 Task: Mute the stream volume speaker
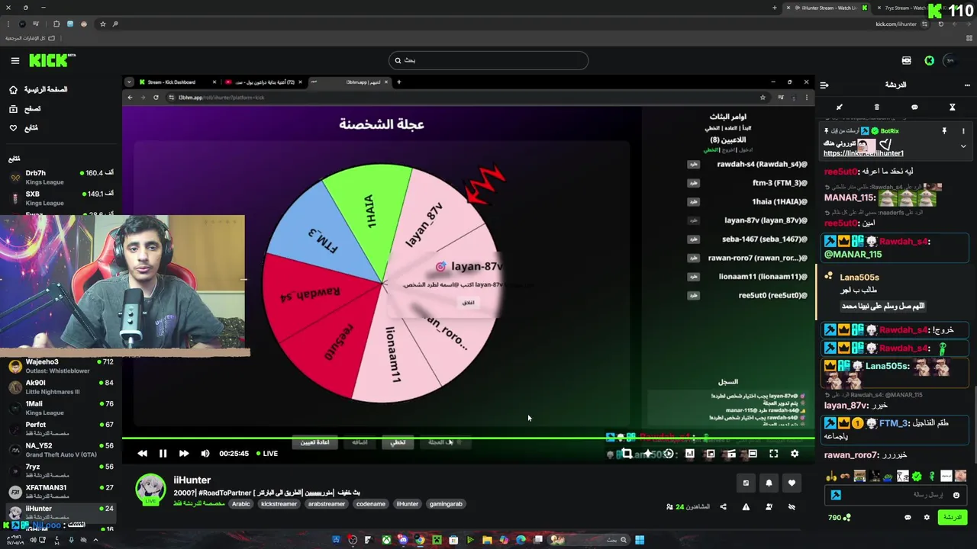pos(205,454)
